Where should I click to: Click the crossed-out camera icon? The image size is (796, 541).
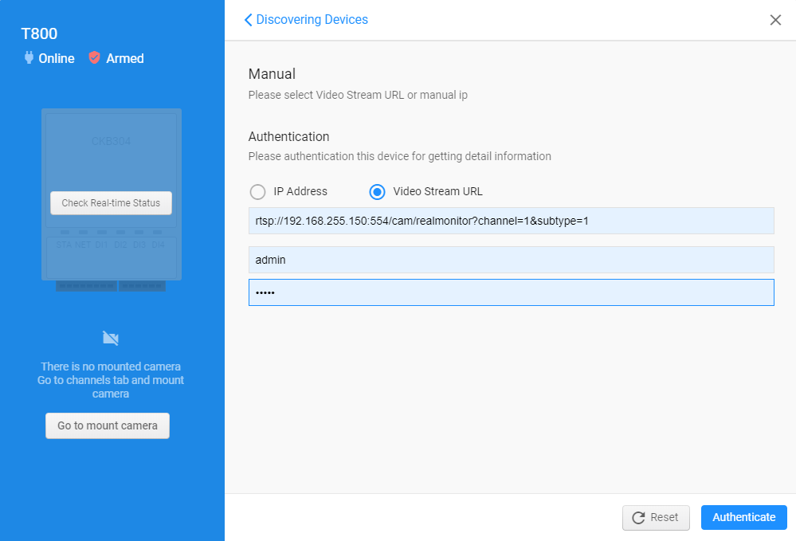click(x=111, y=338)
